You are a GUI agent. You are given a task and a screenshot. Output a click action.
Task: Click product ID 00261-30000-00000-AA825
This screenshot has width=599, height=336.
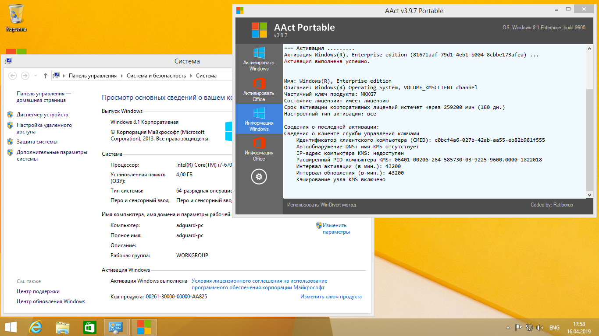(x=176, y=297)
